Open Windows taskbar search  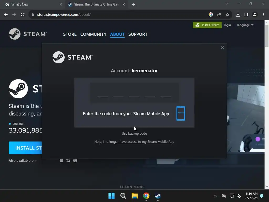click(123, 196)
